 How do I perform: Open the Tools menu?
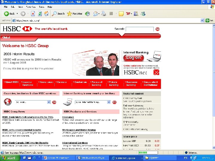point(42,7)
